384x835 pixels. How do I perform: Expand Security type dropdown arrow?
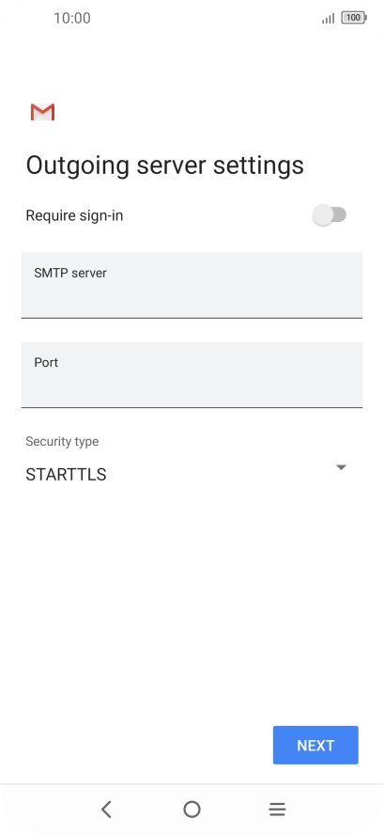(341, 467)
